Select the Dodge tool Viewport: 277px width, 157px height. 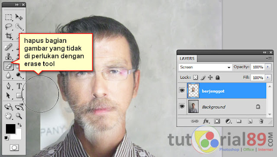(x=19, y=75)
